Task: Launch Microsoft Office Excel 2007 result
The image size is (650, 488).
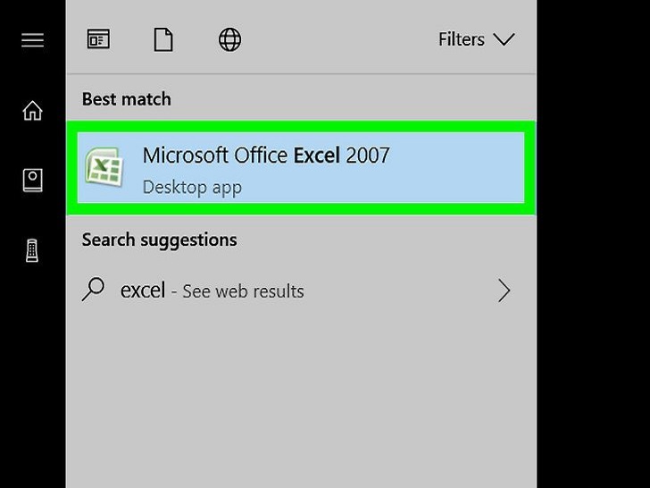Action: click(301, 168)
